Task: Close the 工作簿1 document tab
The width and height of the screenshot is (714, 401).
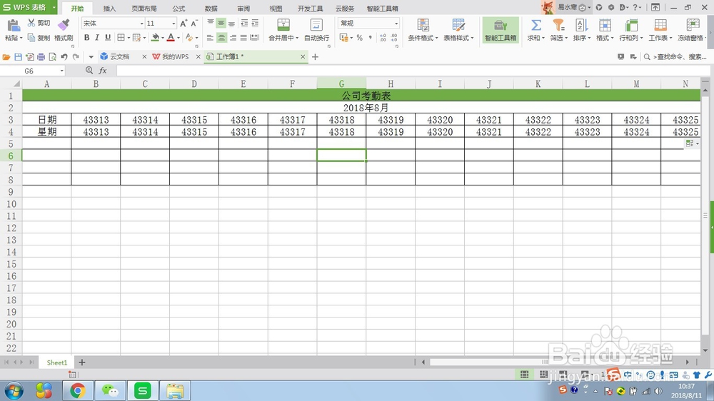Action: coord(303,56)
